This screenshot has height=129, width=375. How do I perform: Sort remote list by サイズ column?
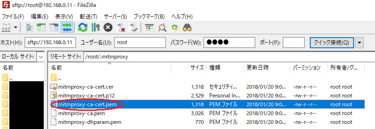(x=189, y=68)
